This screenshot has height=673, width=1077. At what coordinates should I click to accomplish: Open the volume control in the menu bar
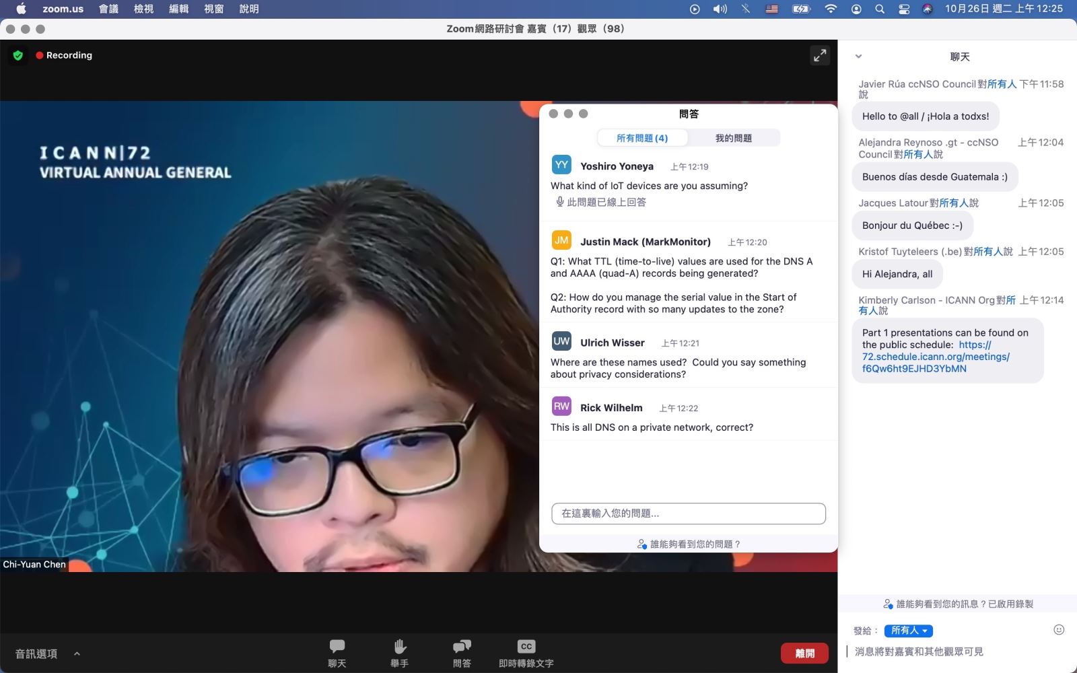click(x=720, y=9)
